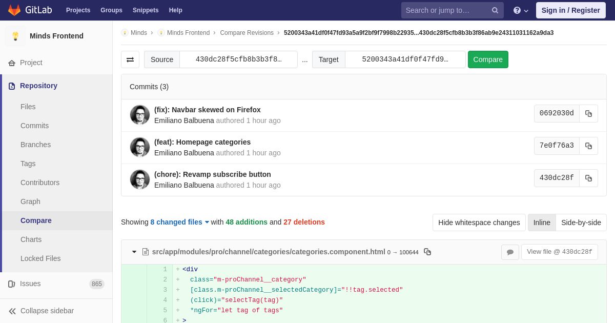Open the Help question mark dropdown
Screen dimensions: 615x323
pos(521,10)
